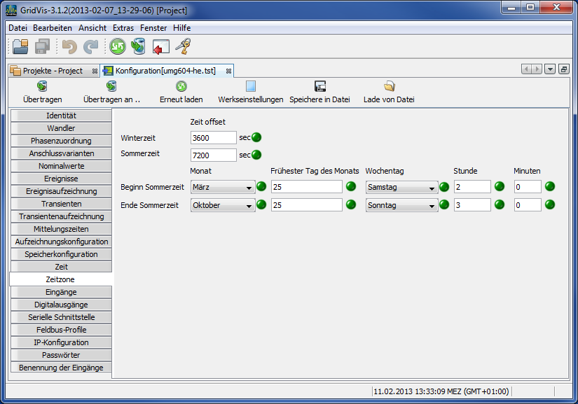This screenshot has width=578, height=404.
Task: Open the tab list dropdown arrow
Action: coord(550,69)
